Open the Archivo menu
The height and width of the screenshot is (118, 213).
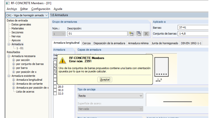coord(12,9)
